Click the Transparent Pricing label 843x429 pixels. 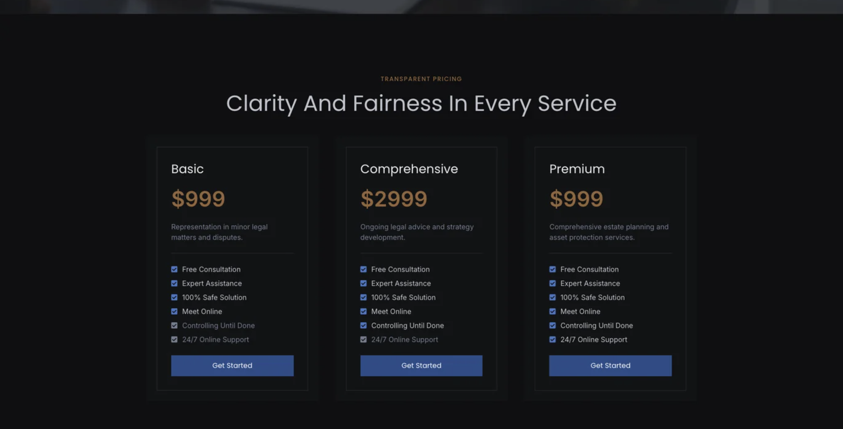coord(421,79)
